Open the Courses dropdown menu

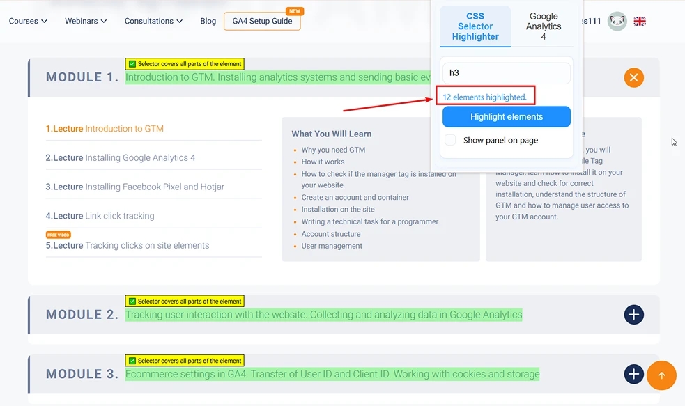(x=28, y=21)
